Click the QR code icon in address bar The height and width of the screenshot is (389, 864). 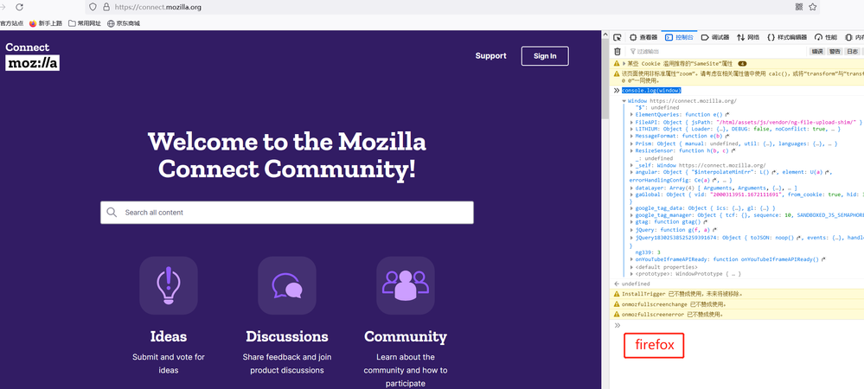[798, 7]
